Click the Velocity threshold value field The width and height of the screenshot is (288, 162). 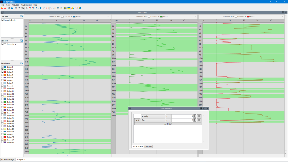coord(183,116)
